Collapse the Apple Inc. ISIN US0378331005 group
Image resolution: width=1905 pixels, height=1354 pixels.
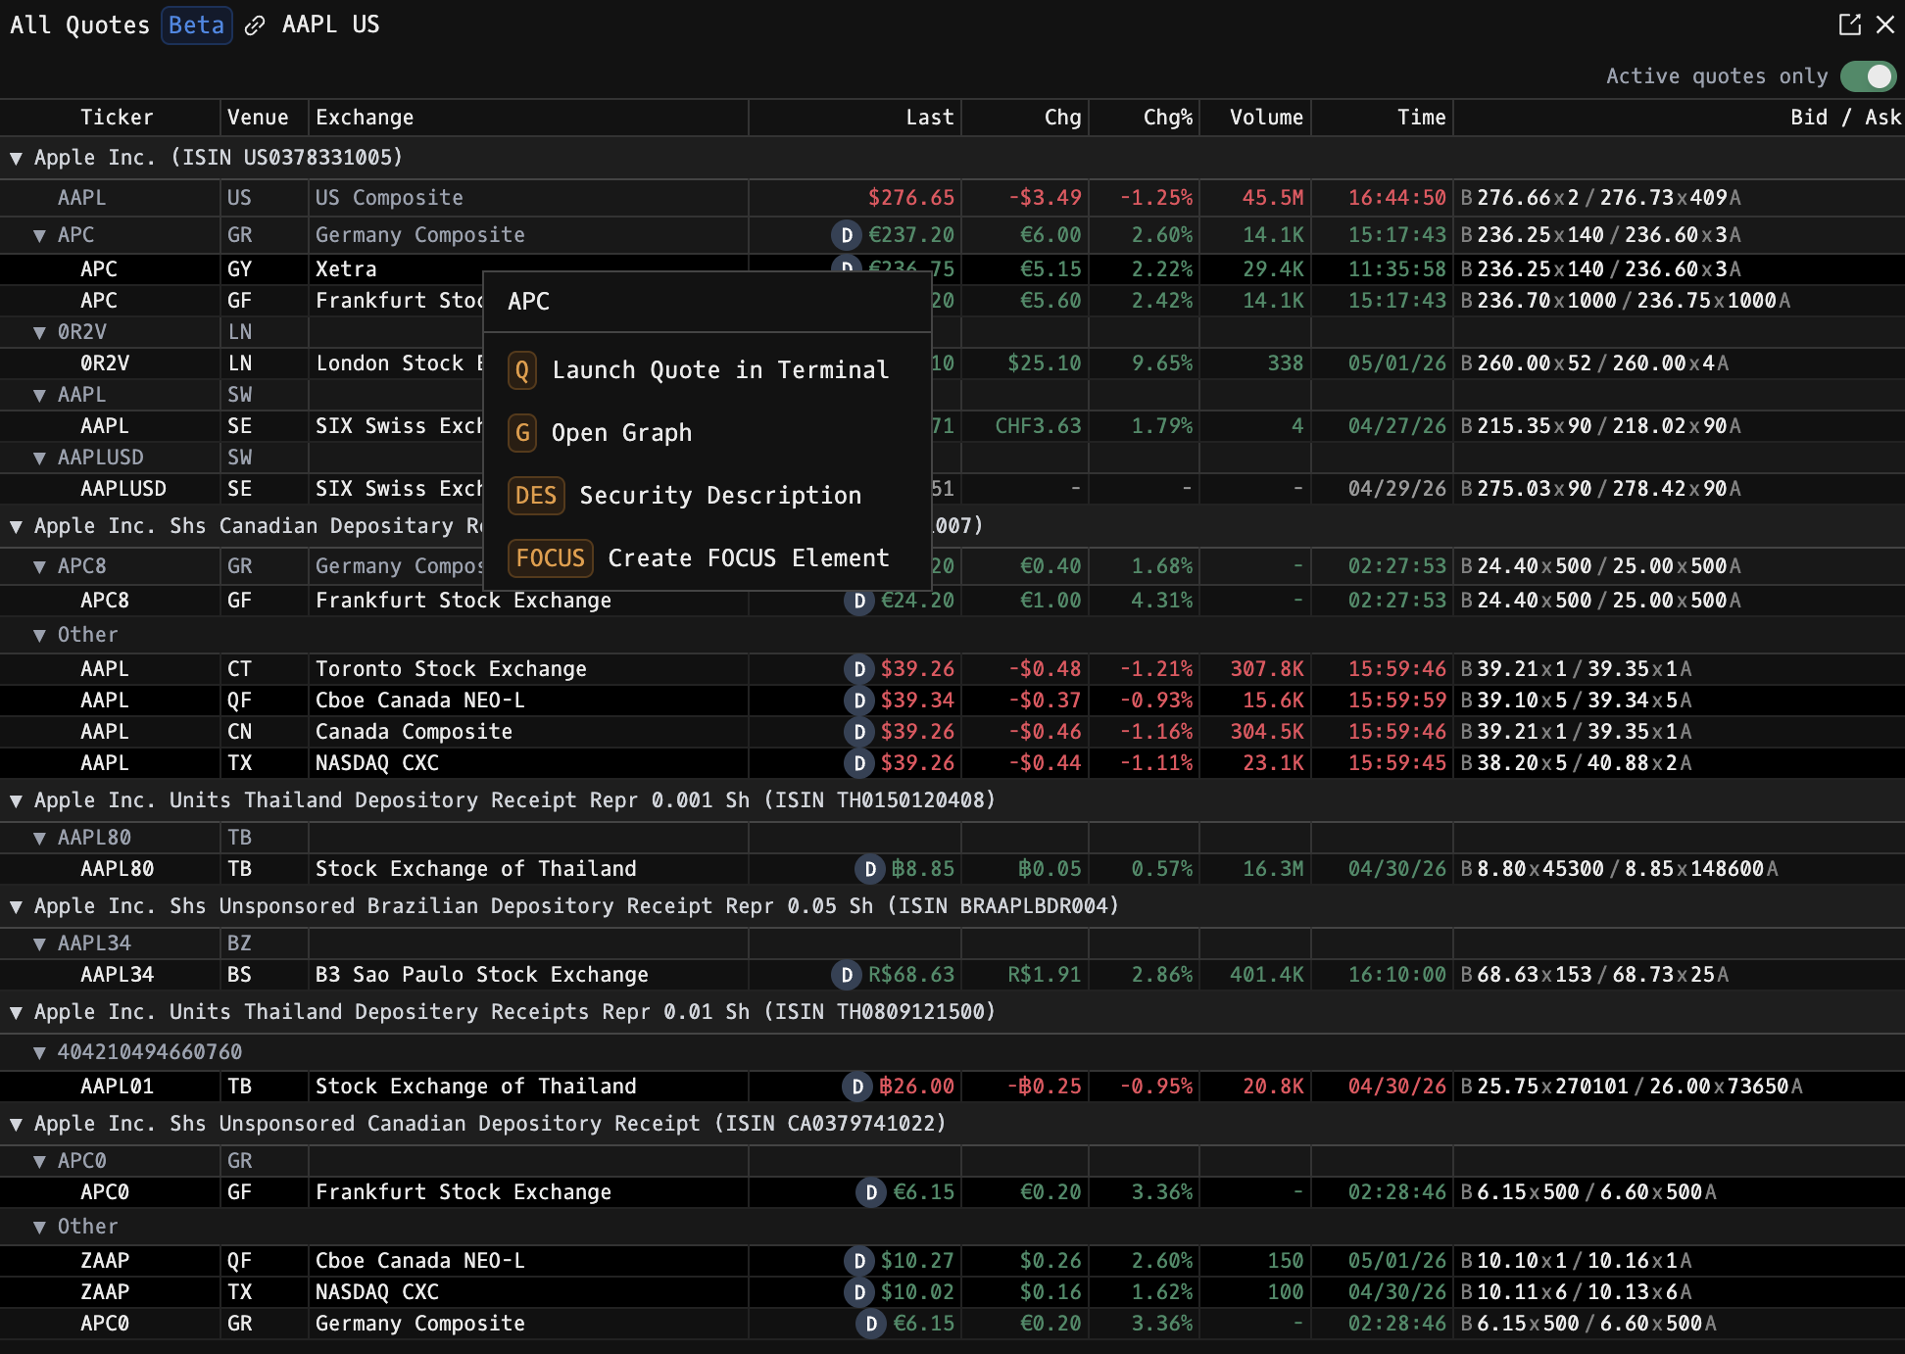pos(16,158)
